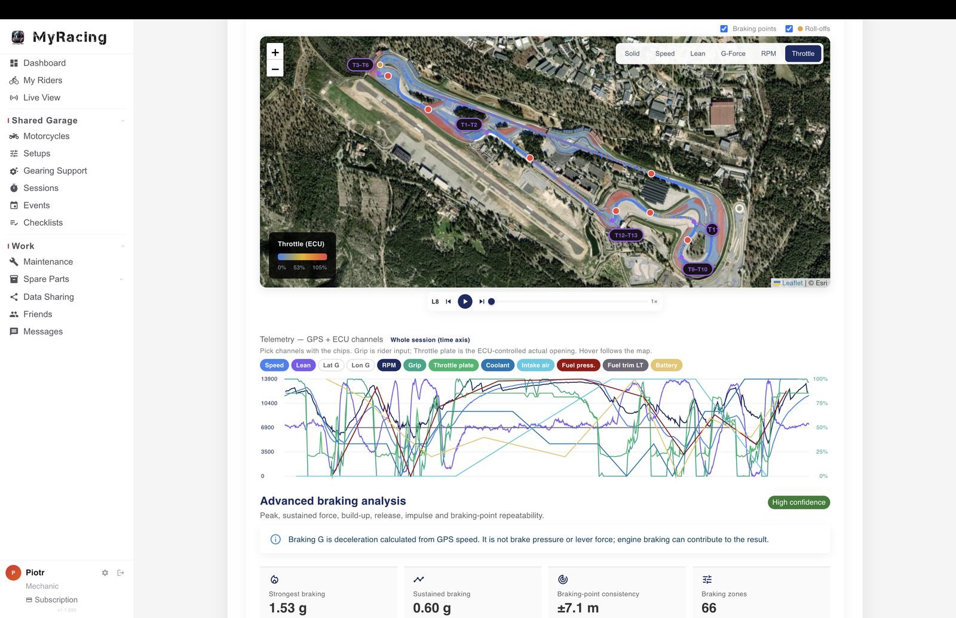Open the Subscription link
Image resolution: width=956 pixels, height=618 pixels.
tap(56, 599)
